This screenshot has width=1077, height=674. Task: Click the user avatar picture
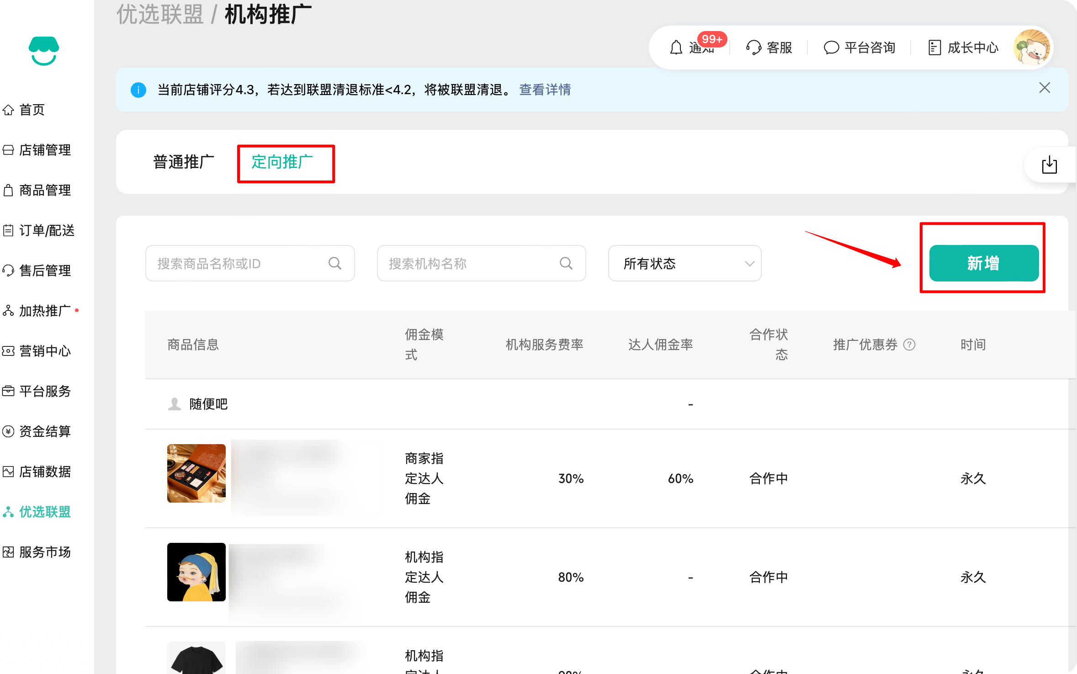pos(1031,48)
